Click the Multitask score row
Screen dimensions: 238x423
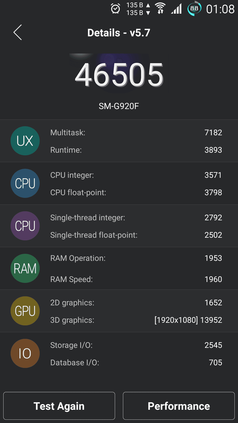(136, 132)
